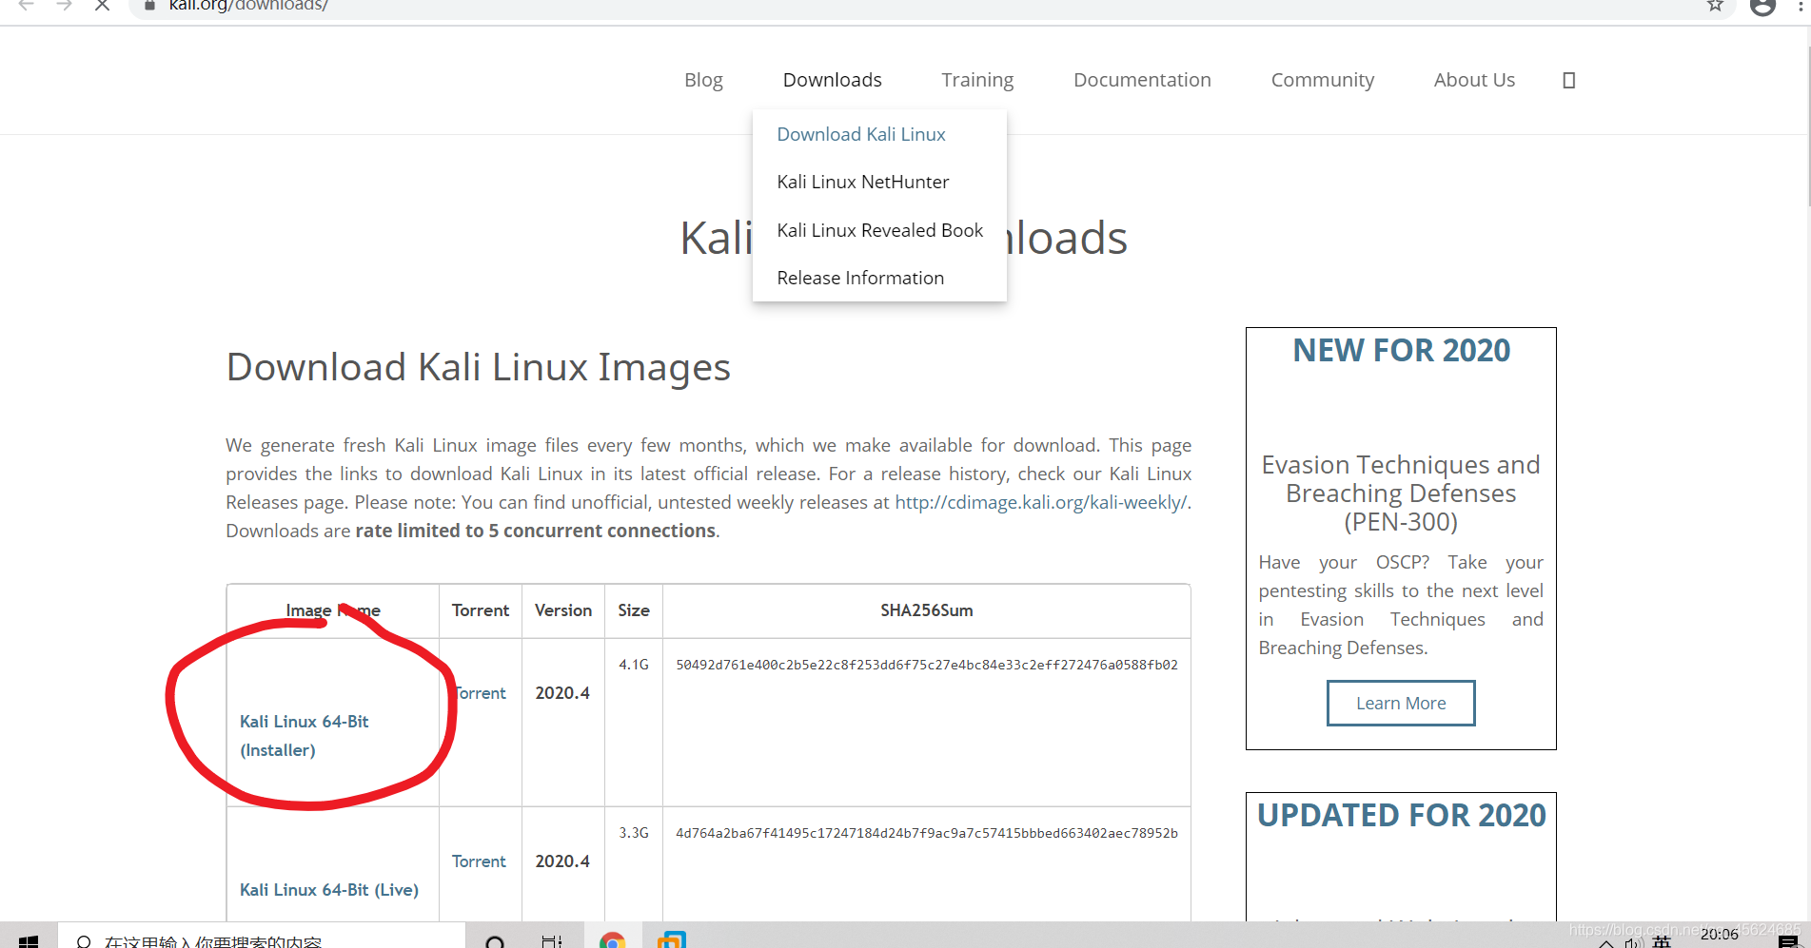The height and width of the screenshot is (948, 1811).
Task: Switch input language via the 英 indicator
Action: (x=1663, y=941)
